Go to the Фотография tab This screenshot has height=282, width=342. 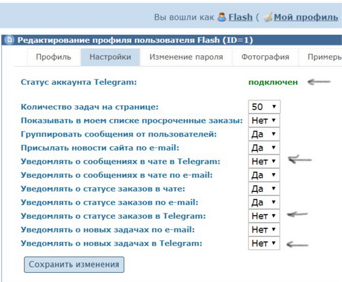point(265,57)
